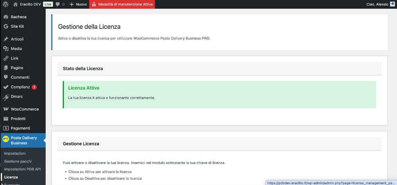397x185 pixels.
Task: Select Impostazioni submenu item
Action: (x=15, y=153)
